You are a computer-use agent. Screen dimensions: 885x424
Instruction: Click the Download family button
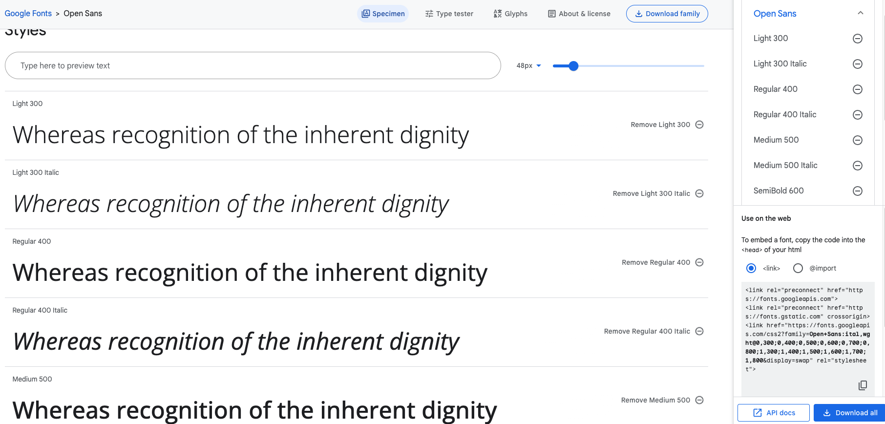click(667, 14)
